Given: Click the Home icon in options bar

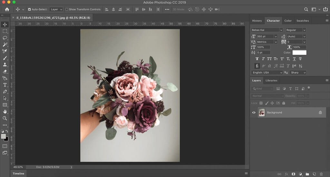Looking at the screenshot, I should pos(7,9).
